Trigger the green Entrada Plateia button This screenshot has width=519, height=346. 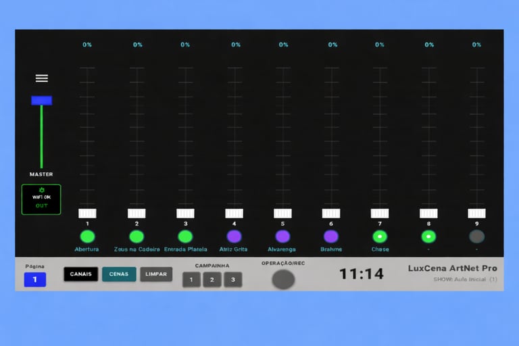pyautogui.click(x=185, y=237)
